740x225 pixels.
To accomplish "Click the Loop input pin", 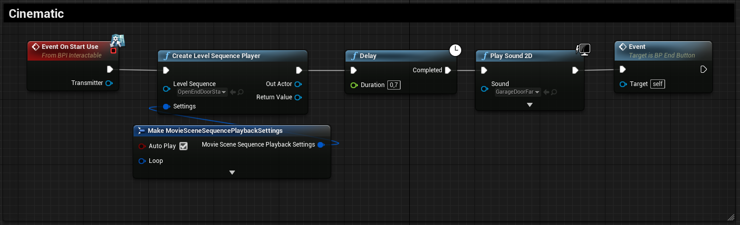I will tap(142, 161).
